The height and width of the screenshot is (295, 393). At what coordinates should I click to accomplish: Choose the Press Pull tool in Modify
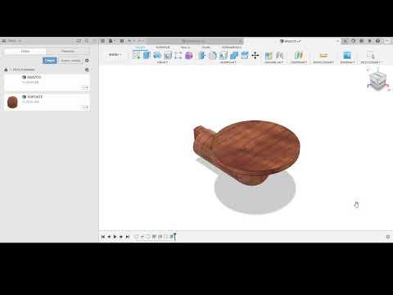click(x=202, y=56)
